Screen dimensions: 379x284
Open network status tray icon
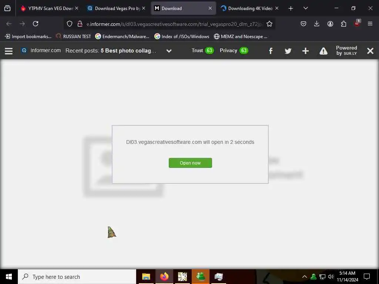pos(322,277)
